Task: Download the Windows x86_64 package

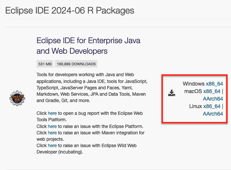Action: point(214,84)
